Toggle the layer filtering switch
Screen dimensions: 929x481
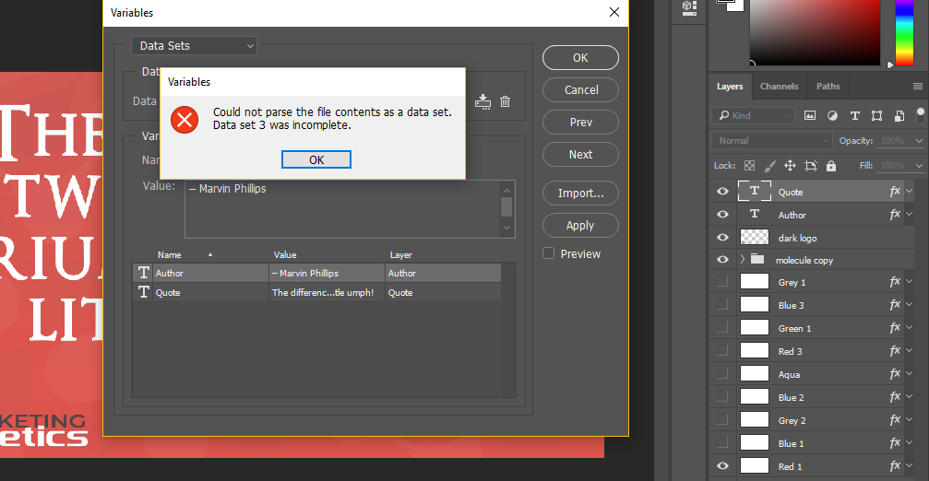920,115
